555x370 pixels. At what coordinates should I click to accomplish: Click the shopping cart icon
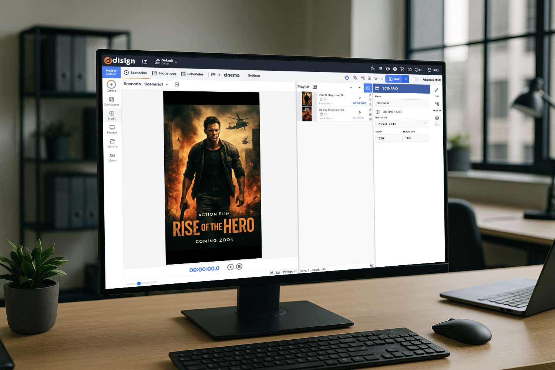tap(402, 69)
